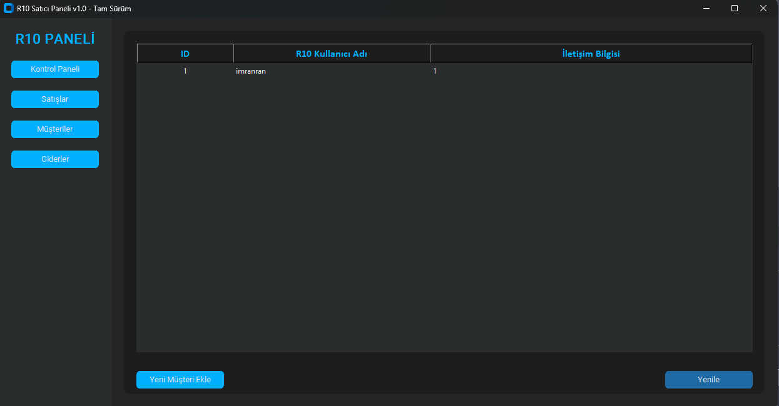
Task: Close the R10 Satıcı Paneli window
Action: point(763,9)
